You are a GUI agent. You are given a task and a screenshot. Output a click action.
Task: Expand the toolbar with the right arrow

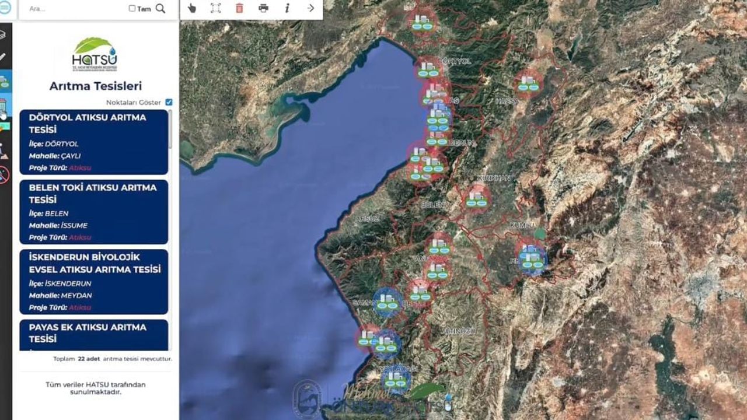tap(310, 8)
